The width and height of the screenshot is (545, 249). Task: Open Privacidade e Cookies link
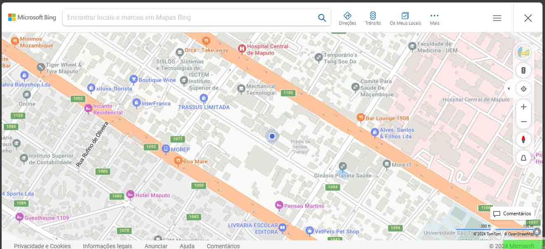coord(42,246)
